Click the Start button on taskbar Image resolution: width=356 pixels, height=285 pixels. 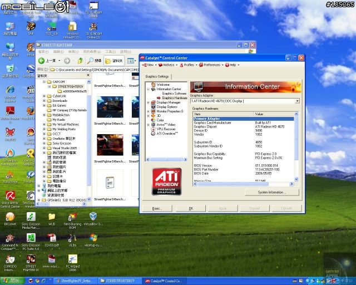coord(12,281)
